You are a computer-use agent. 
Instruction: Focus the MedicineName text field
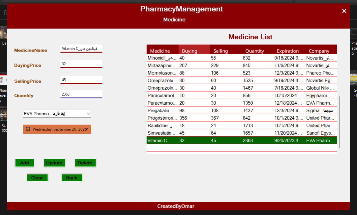pyautogui.click(x=81, y=49)
